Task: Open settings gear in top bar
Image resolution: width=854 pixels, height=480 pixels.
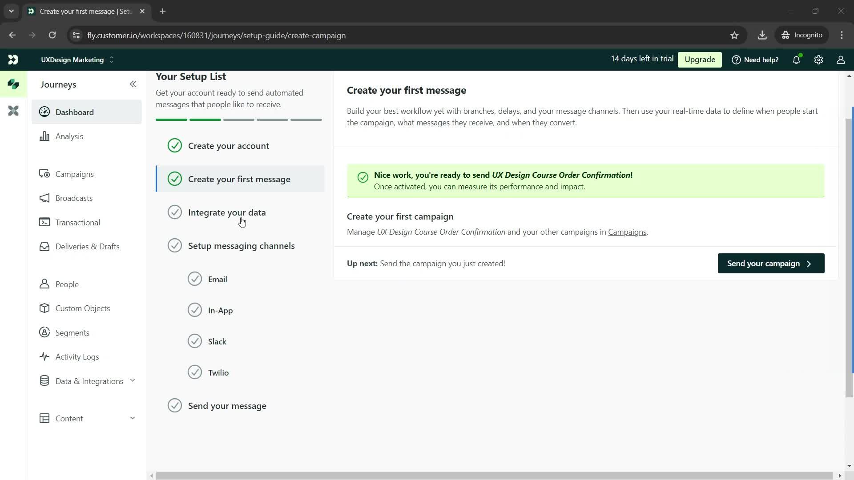Action: coord(818,60)
